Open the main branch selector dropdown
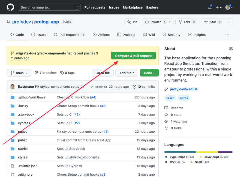Image resolution: width=240 pixels, height=177 pixels. (x=19, y=73)
